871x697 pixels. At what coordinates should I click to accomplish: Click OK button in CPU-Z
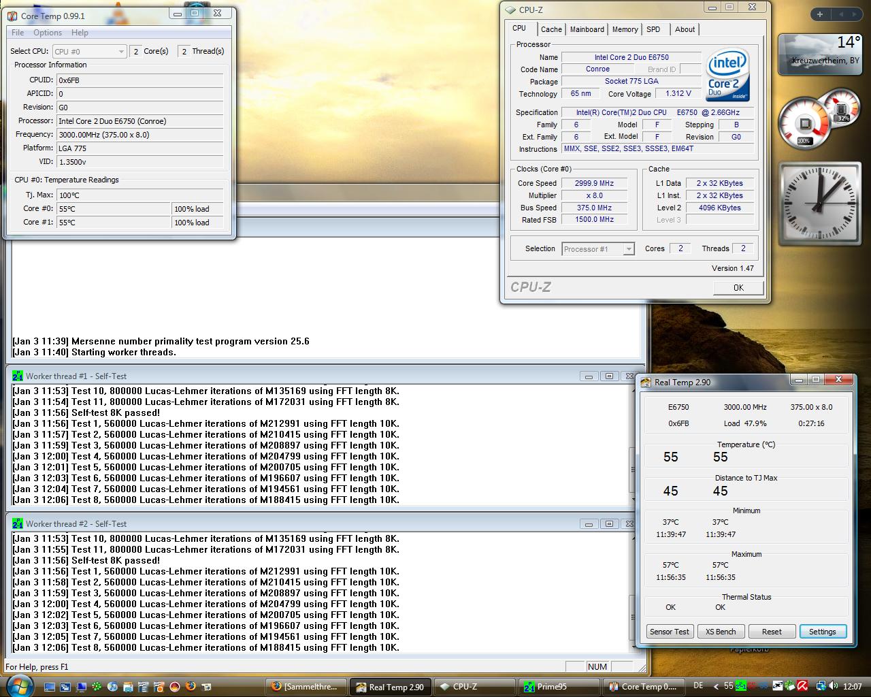[x=738, y=288]
